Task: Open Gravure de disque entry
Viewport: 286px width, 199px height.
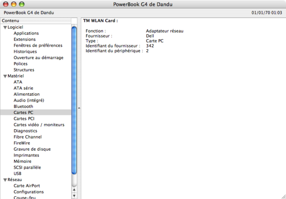Action: tap(32, 149)
